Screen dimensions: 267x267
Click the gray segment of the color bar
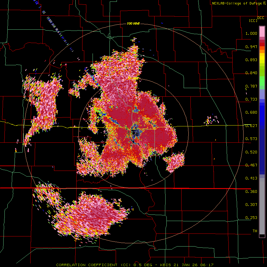(262, 206)
